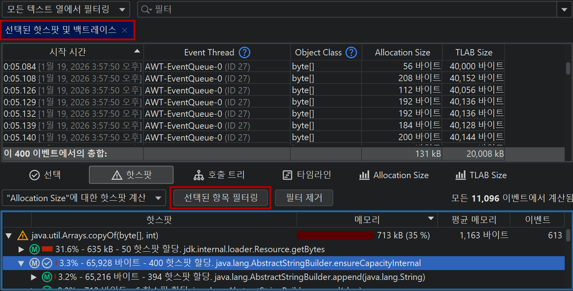Click the 필터 제거 button

tap(304, 198)
